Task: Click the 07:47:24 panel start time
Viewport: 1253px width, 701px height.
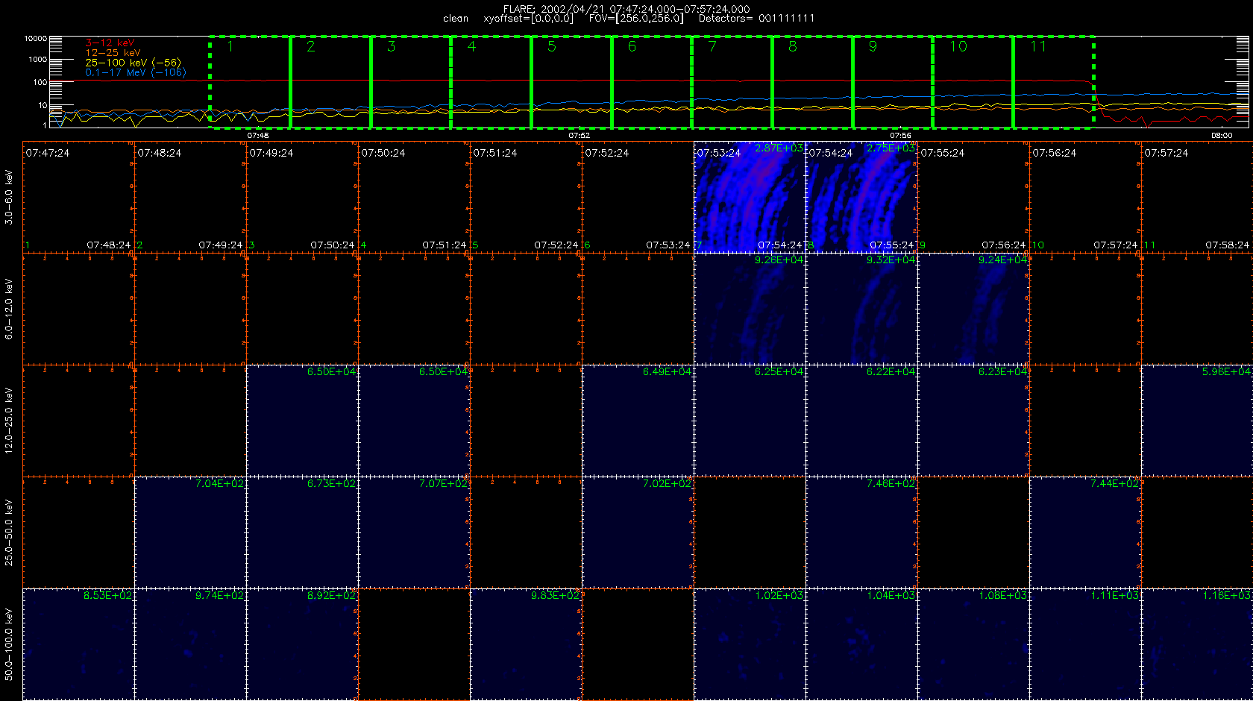Action: 48,153
